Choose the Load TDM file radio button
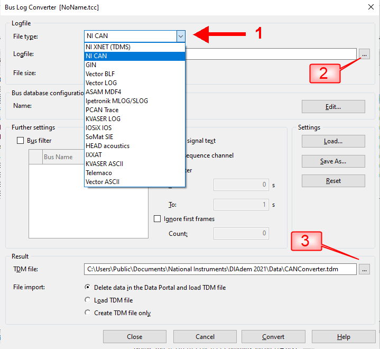Screen dimensions: 380x349 88,300
